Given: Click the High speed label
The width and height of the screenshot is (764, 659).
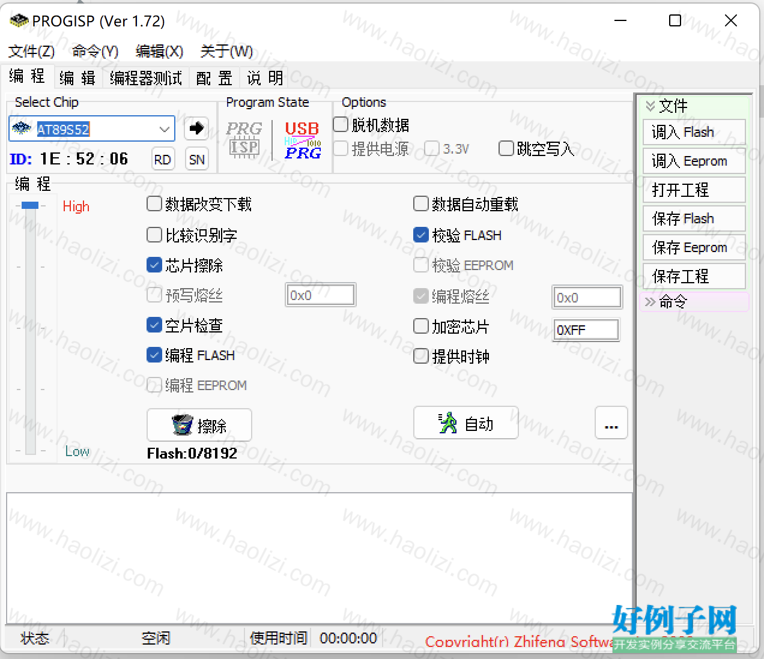Looking at the screenshot, I should coord(76,206).
